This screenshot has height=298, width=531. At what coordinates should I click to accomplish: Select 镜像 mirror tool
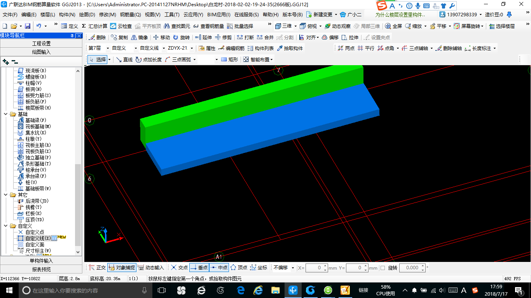pyautogui.click(x=140, y=37)
